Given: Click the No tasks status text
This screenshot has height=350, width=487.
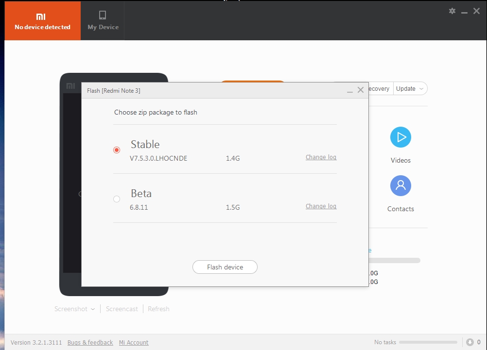Looking at the screenshot, I should pos(385,342).
